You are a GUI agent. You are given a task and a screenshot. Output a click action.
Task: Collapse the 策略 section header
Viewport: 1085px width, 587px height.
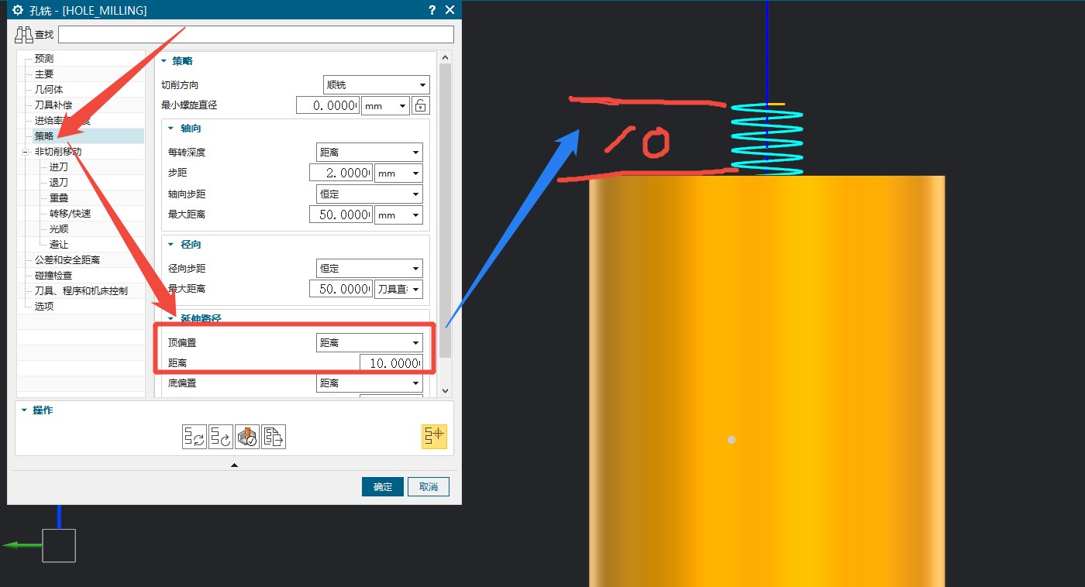pyautogui.click(x=164, y=61)
